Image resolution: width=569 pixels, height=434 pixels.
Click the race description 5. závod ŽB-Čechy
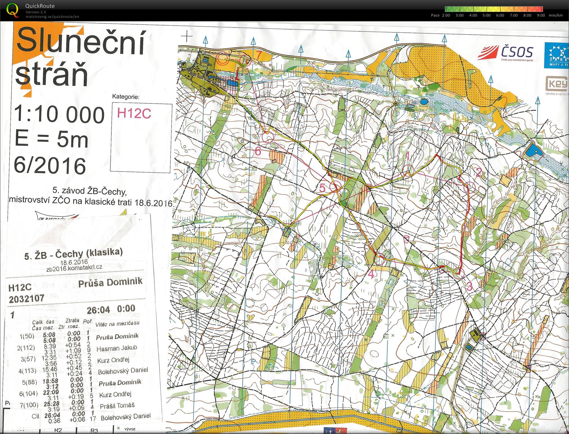89,191
